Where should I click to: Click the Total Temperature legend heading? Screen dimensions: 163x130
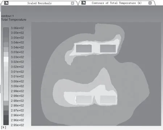click(14, 19)
